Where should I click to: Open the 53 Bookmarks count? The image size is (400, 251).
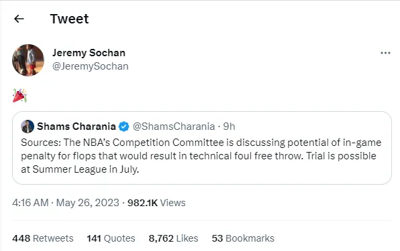tap(243, 238)
